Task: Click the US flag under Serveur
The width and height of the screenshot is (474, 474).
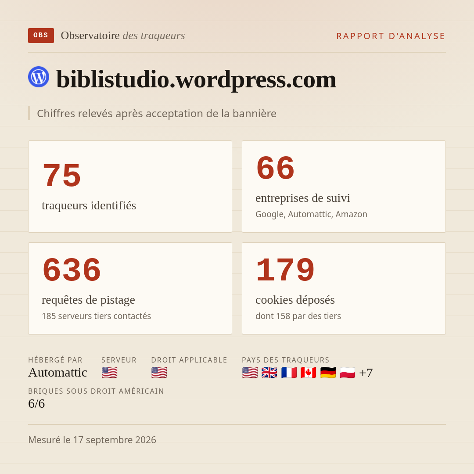Action: pyautogui.click(x=109, y=373)
